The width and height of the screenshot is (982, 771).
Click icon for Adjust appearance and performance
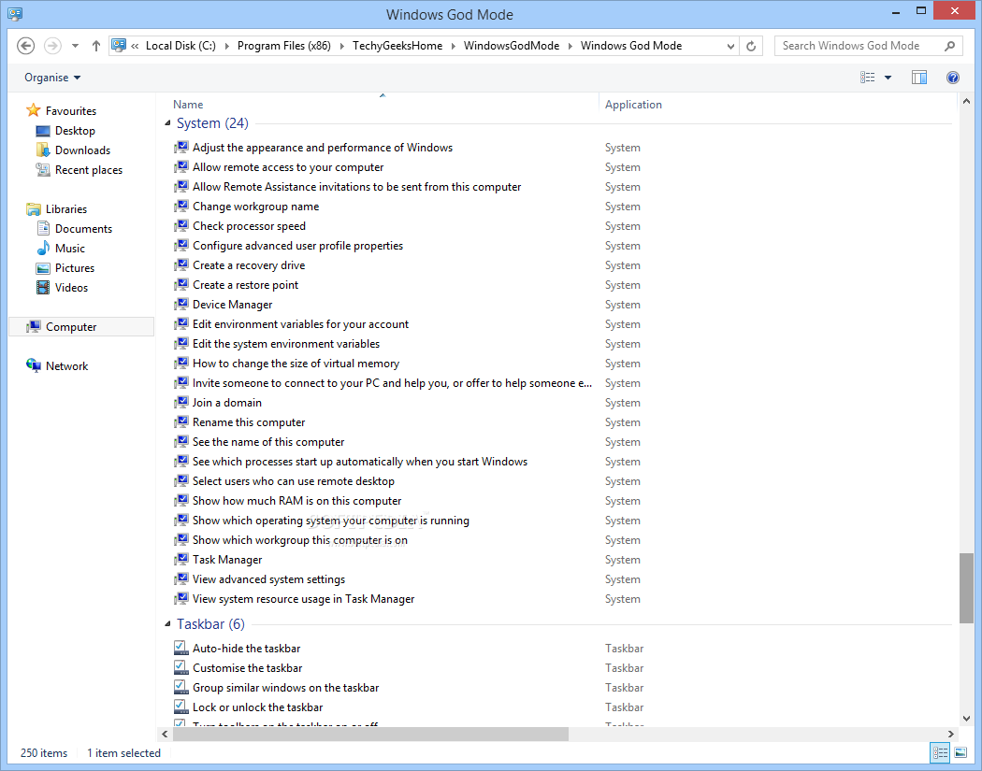tap(181, 148)
